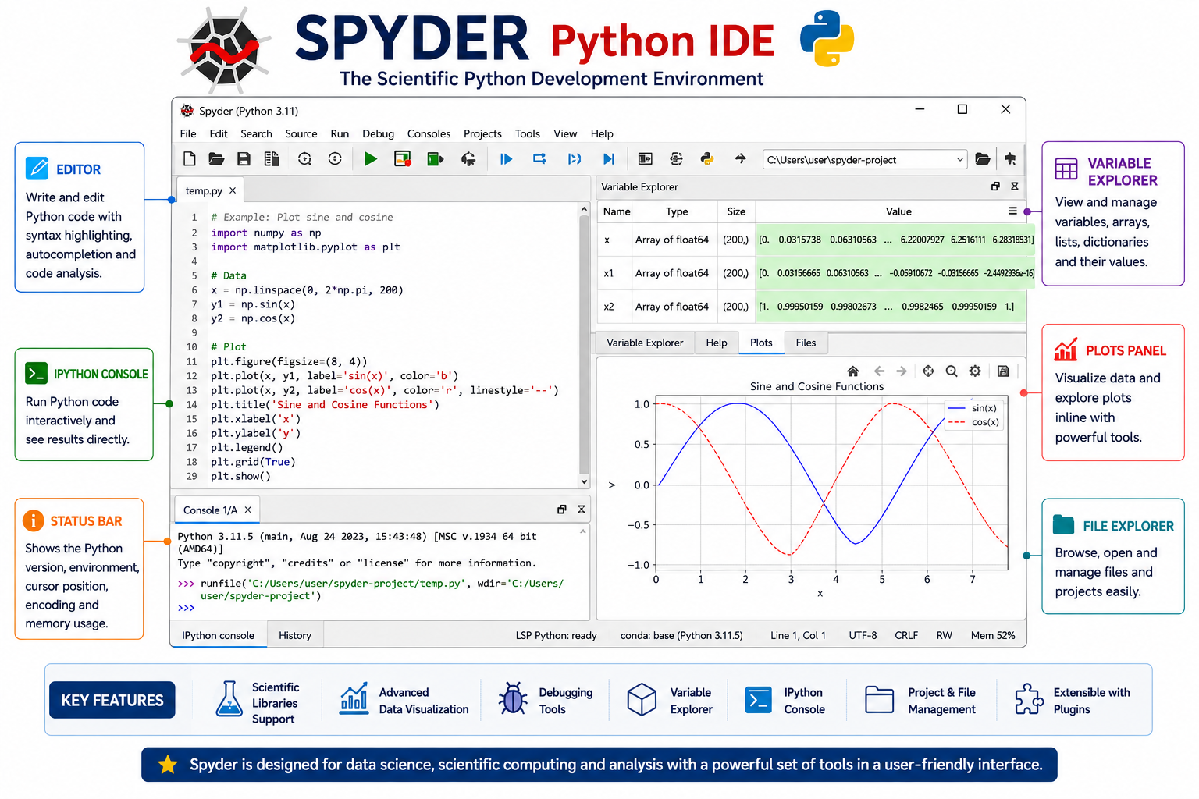Open the Source menu
This screenshot has height=799, width=1199.
click(301, 133)
